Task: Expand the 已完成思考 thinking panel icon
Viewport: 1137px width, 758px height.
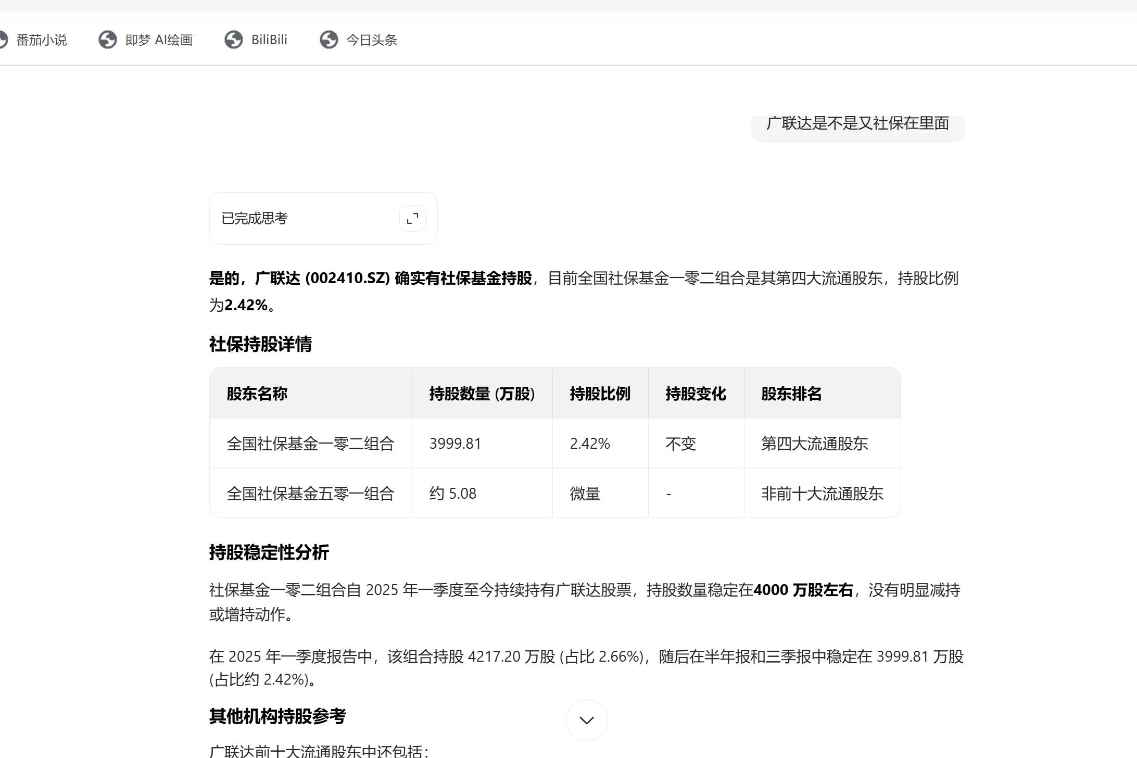Action: [412, 219]
